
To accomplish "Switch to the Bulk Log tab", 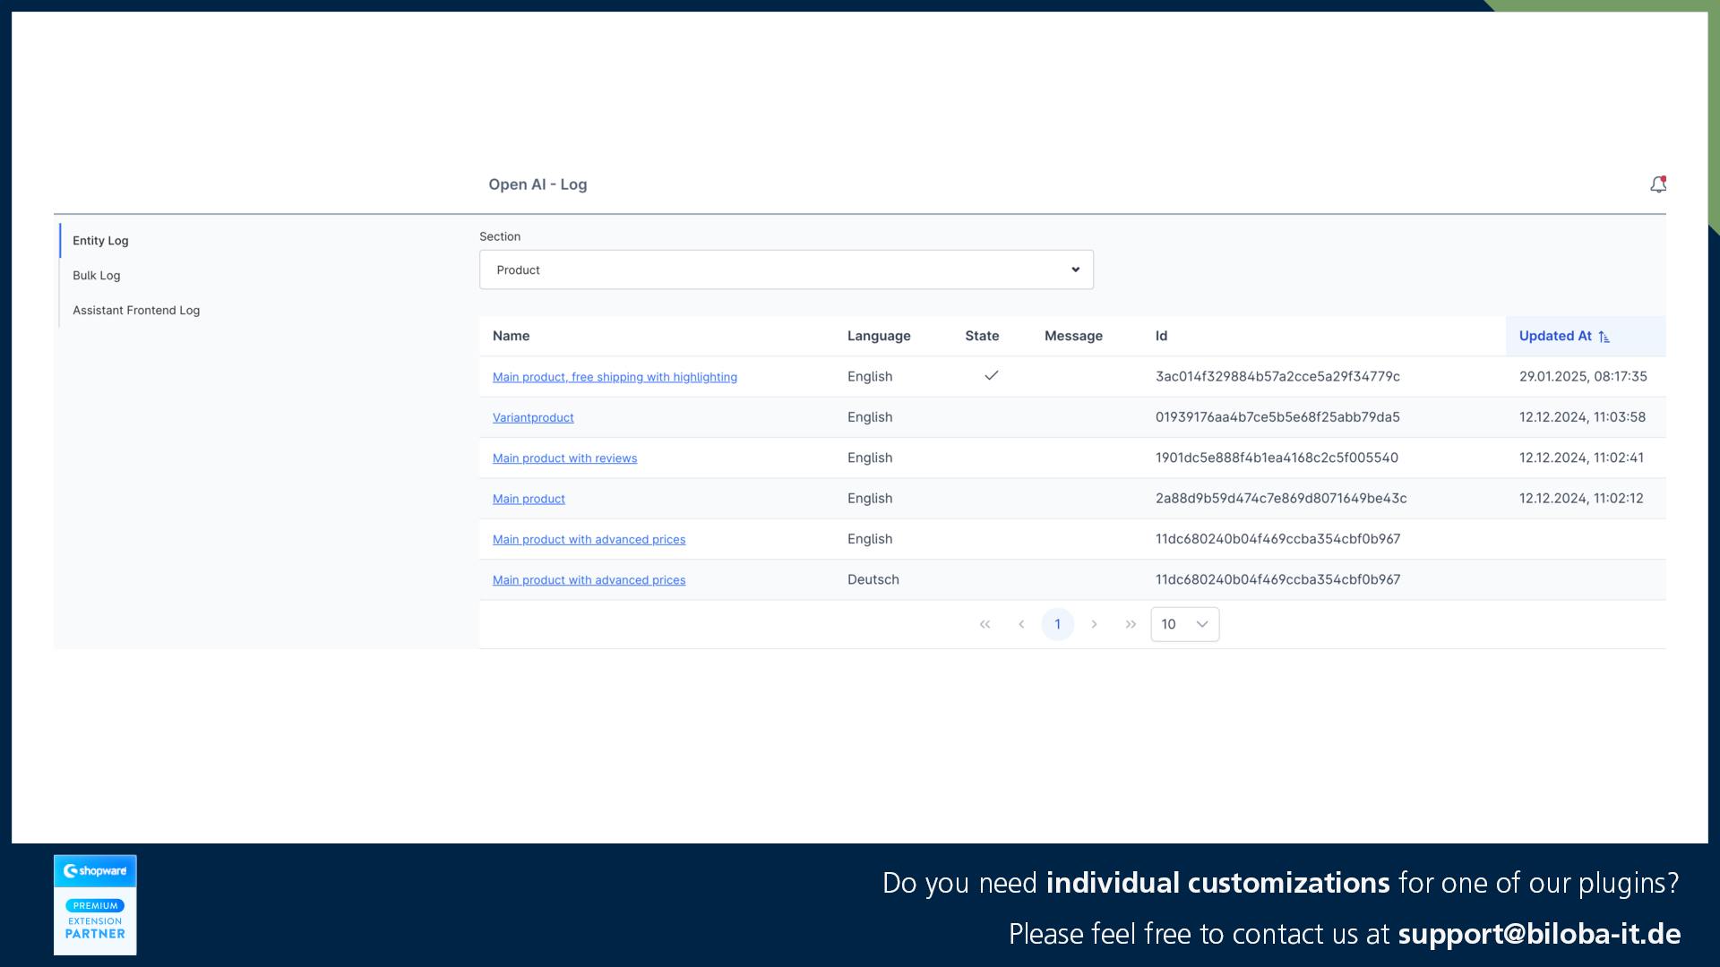I will (x=97, y=275).
